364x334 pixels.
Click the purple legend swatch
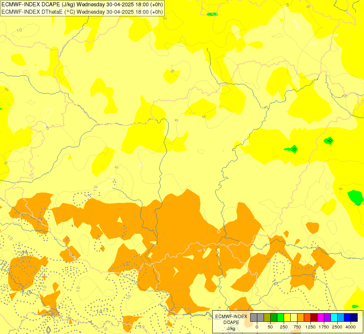(327, 317)
